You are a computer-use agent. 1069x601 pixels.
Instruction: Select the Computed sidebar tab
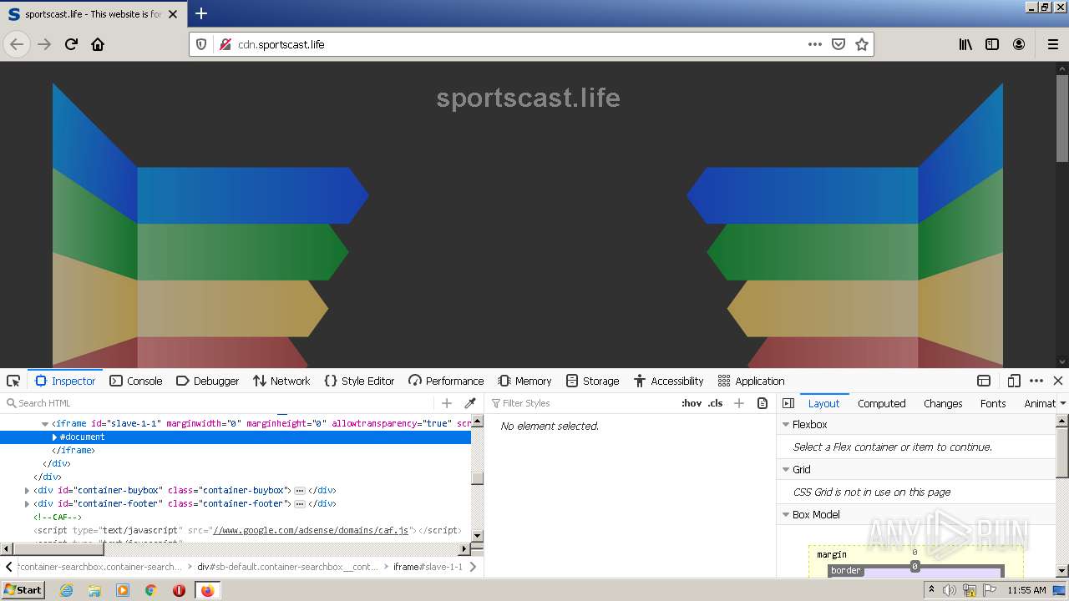pos(882,403)
